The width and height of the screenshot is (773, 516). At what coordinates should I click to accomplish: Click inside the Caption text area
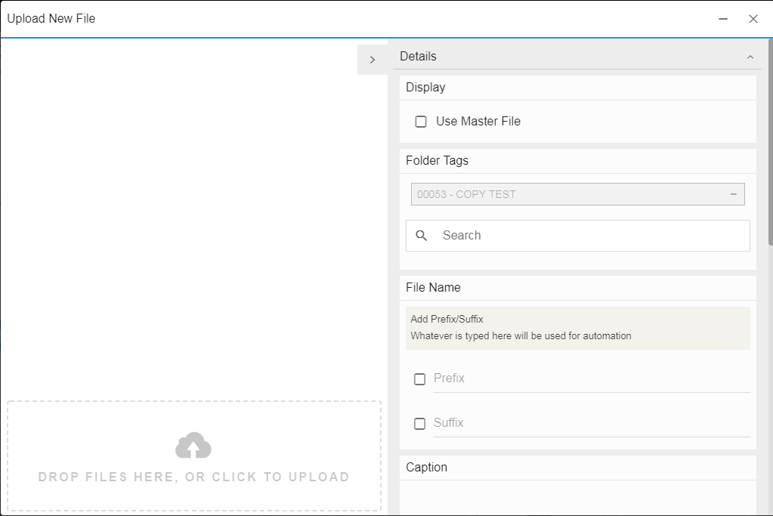(577, 499)
